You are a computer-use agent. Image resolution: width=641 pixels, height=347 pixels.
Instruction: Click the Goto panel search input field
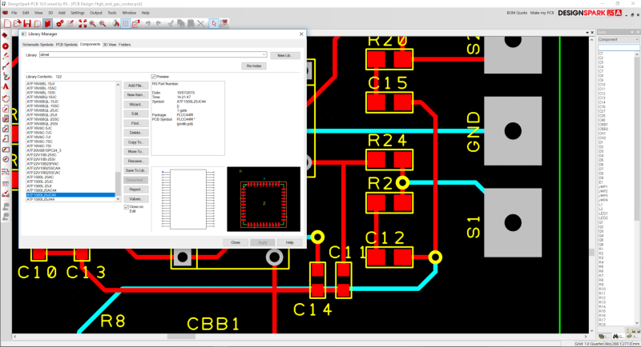(x=619, y=48)
